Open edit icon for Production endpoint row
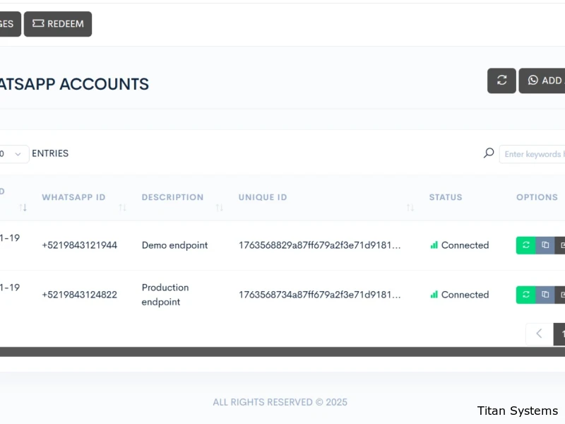The image size is (565, 424). click(561, 295)
